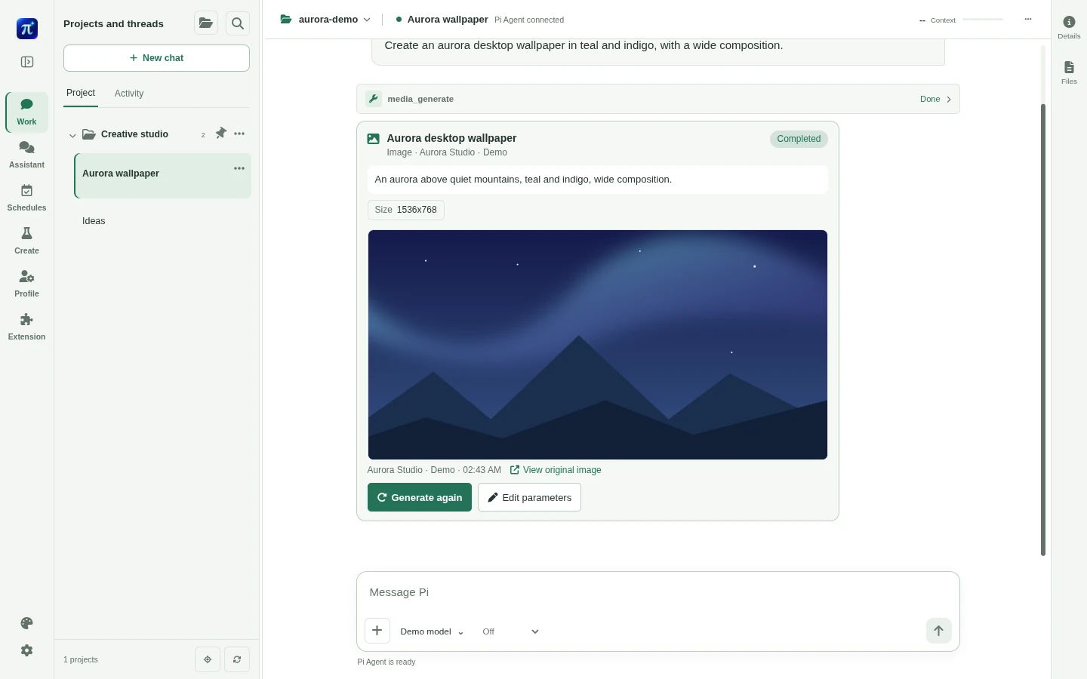Open header more options menu

point(1027,20)
